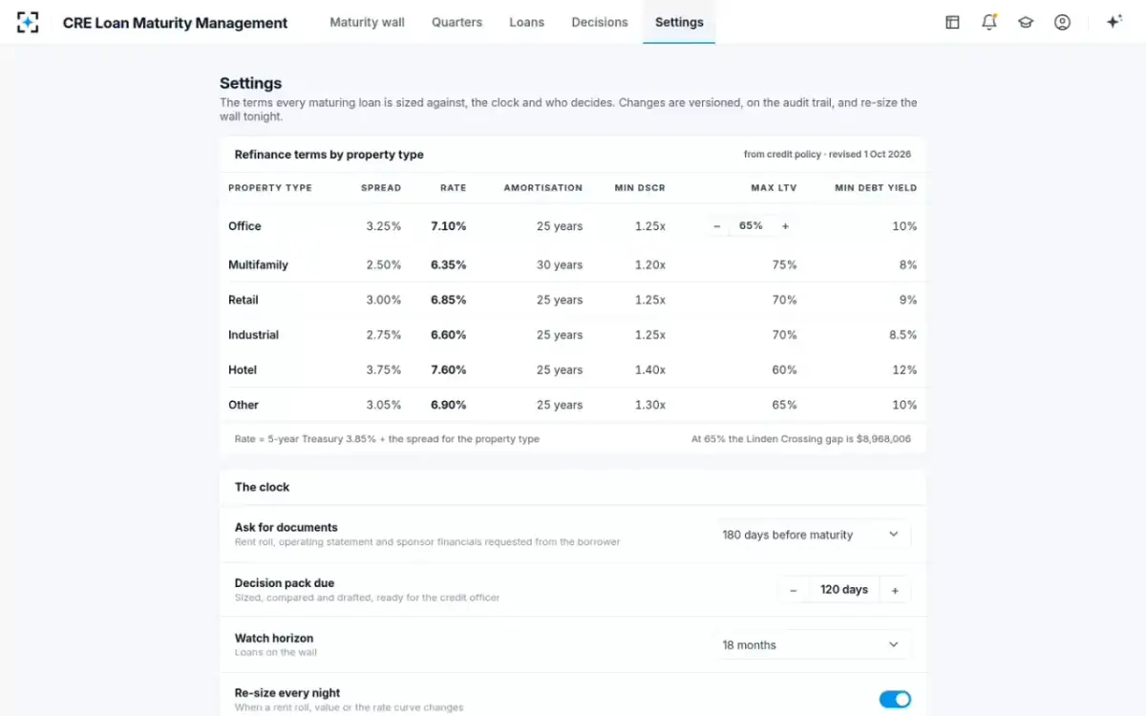Click the Office 65% LTV value field
This screenshot has width=1146, height=716.
pos(751,226)
